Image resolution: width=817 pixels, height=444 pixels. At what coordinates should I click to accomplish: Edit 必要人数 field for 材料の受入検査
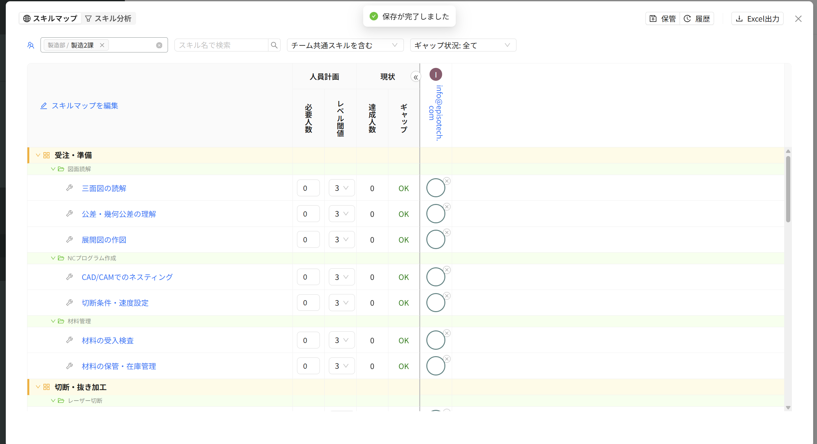click(x=308, y=340)
